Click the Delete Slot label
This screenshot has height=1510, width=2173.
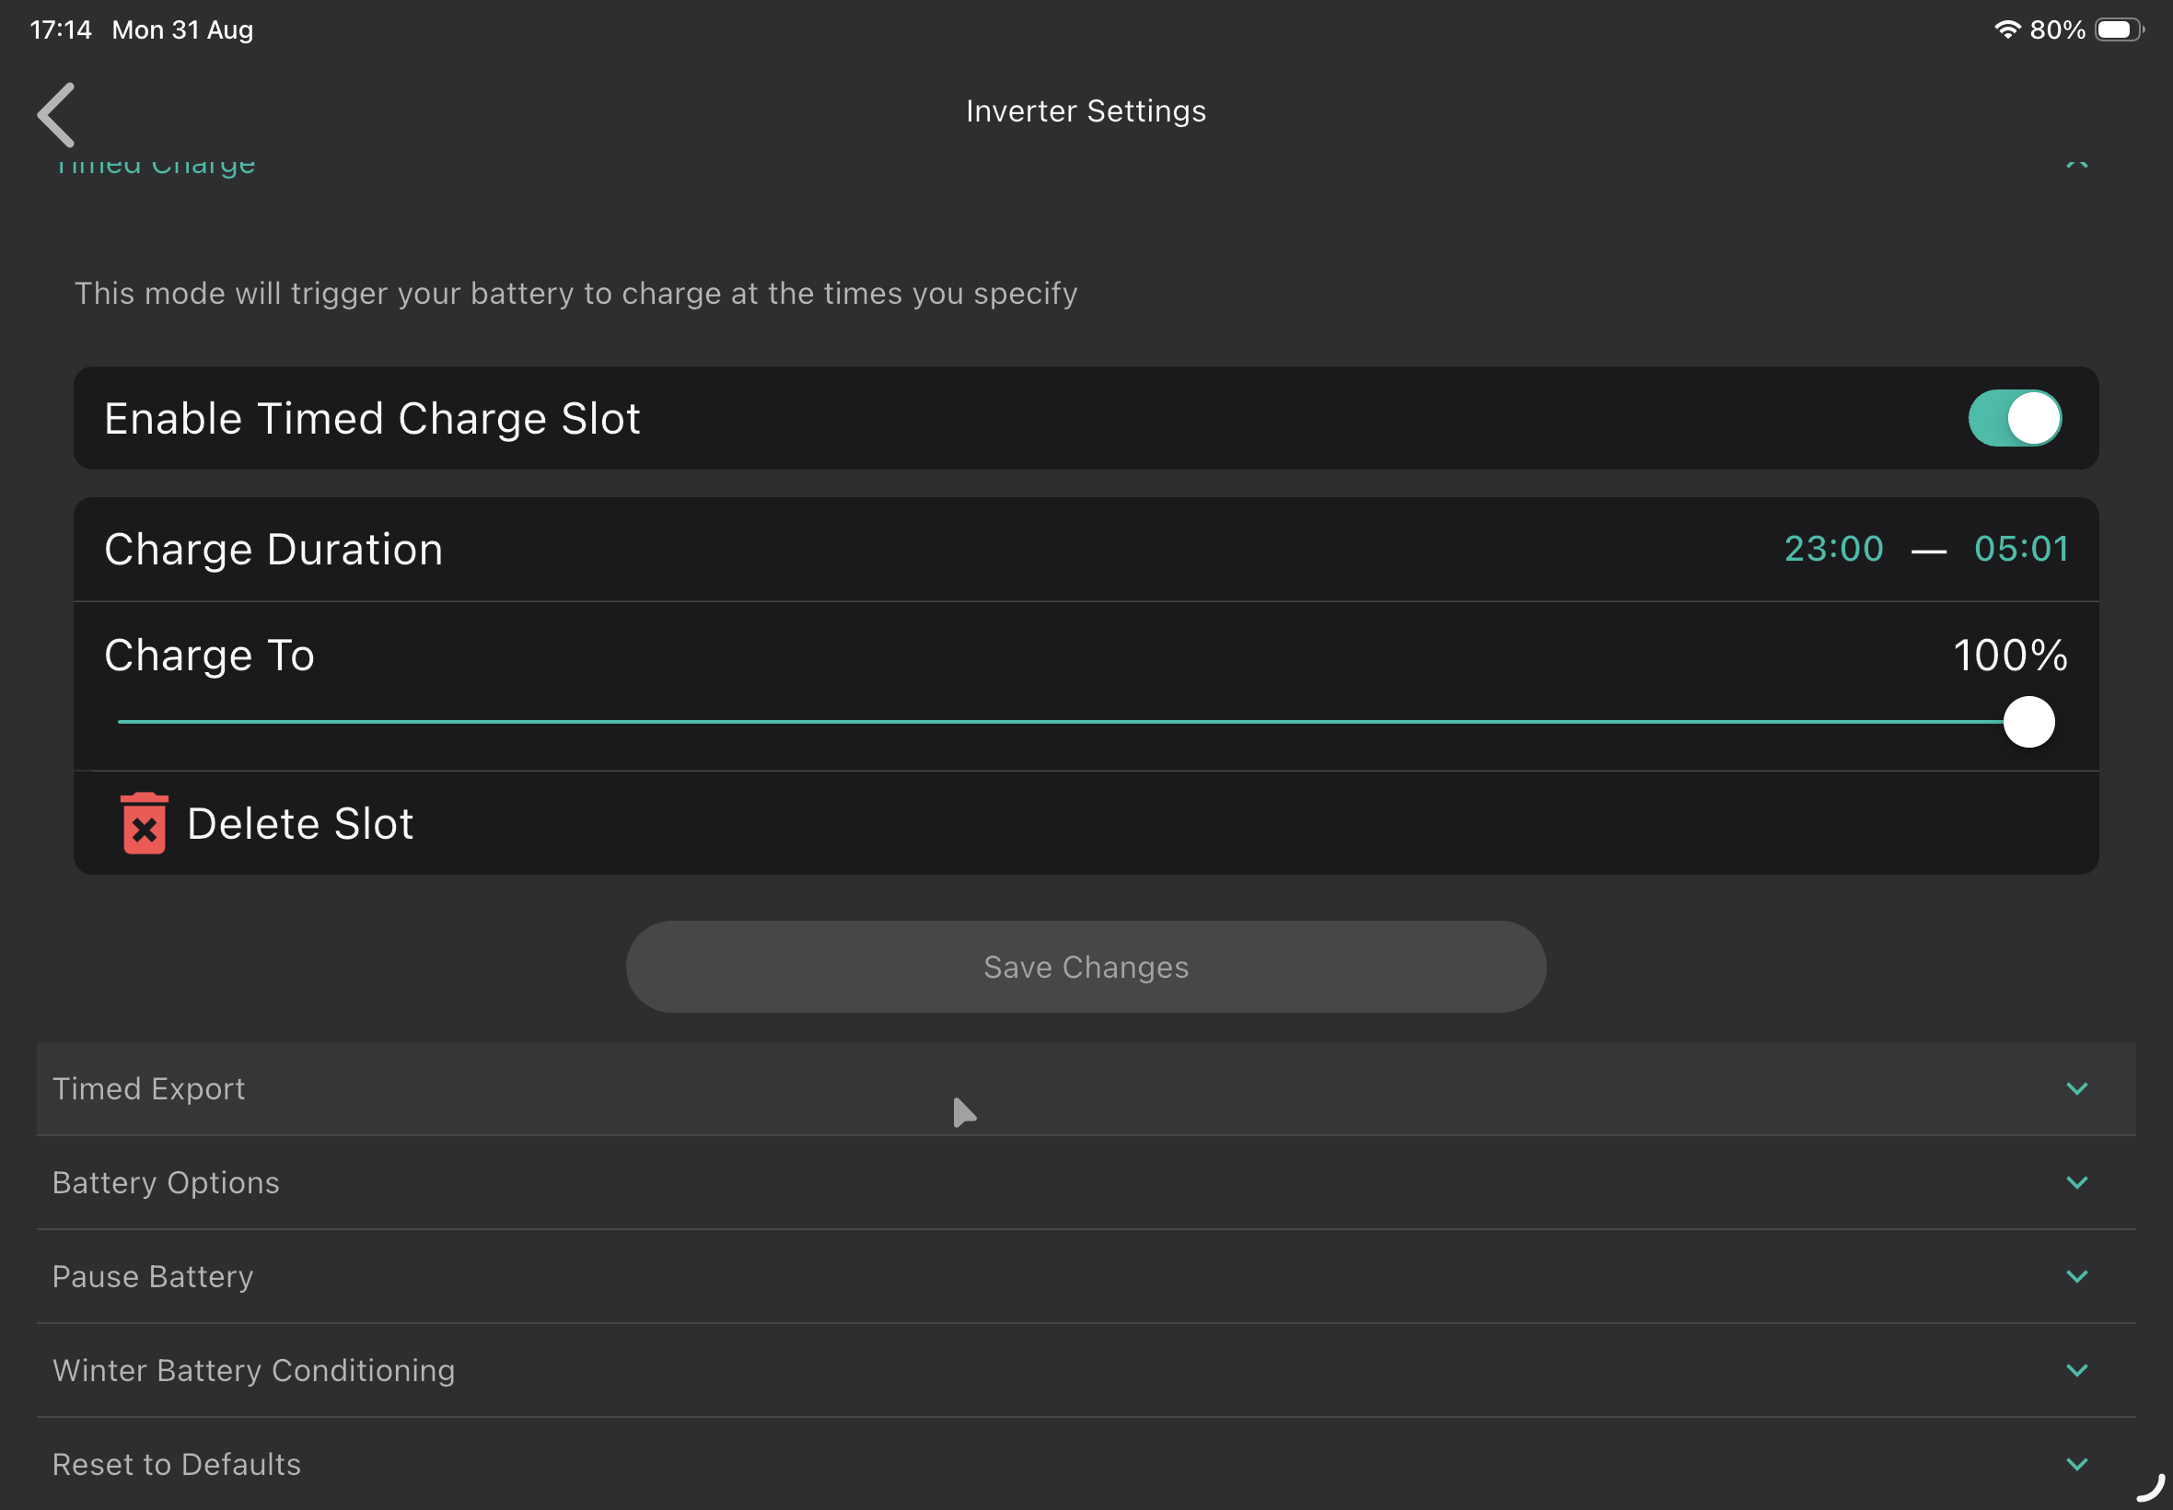(300, 824)
